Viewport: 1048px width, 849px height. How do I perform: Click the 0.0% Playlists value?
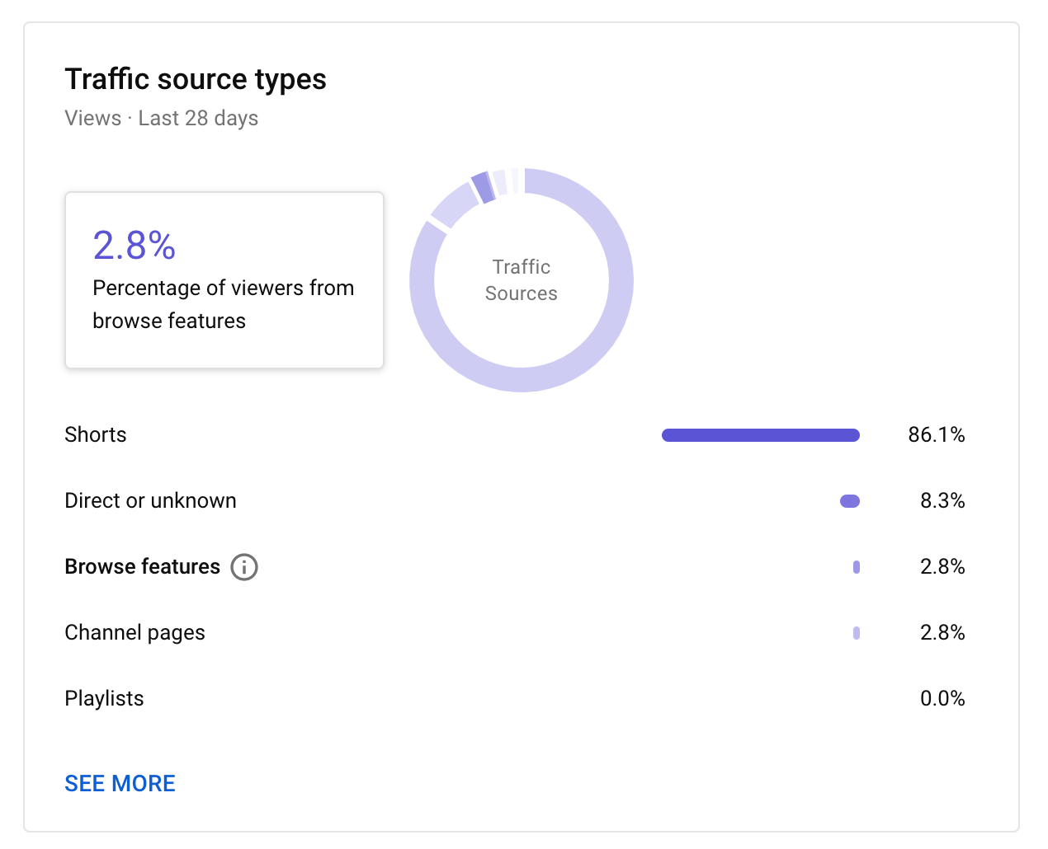point(943,698)
